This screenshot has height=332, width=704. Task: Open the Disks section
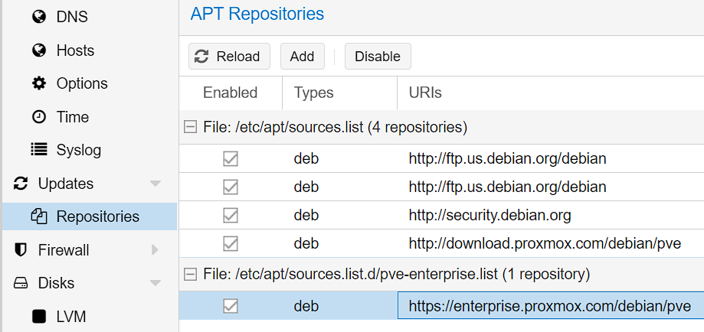click(56, 283)
